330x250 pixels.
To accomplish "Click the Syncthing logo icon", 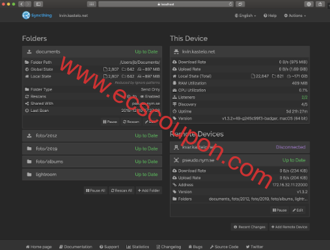I will (26, 15).
